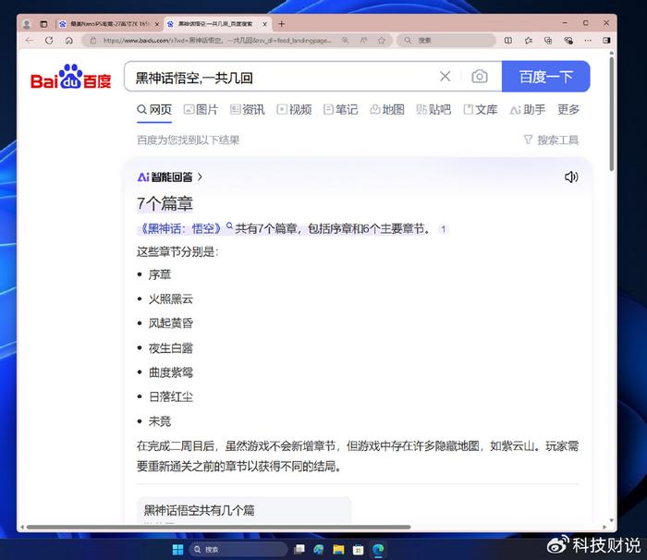Screen dimensions: 647x560
Task: Toggle the Edge sidebar icon
Action: point(606,40)
